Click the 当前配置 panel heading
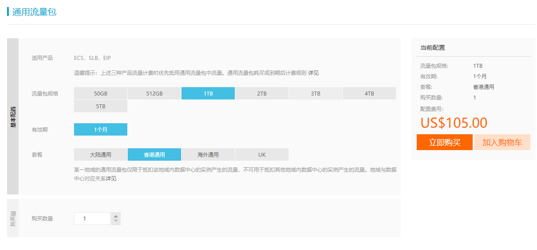 (x=433, y=48)
